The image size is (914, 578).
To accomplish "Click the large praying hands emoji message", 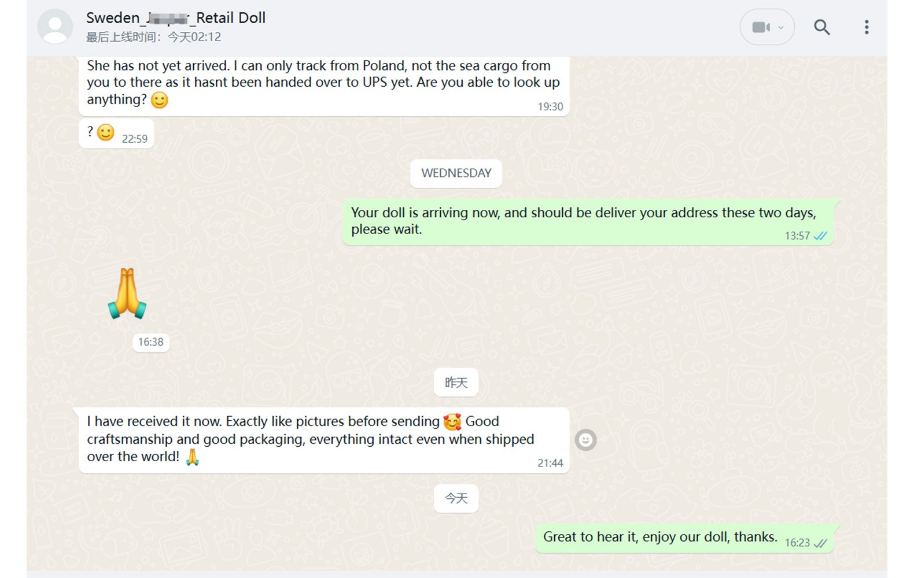I will pos(127,294).
